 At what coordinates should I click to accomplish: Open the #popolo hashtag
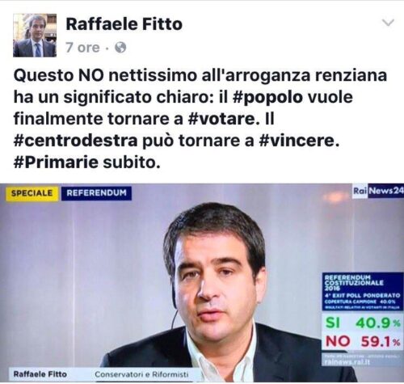tap(267, 97)
